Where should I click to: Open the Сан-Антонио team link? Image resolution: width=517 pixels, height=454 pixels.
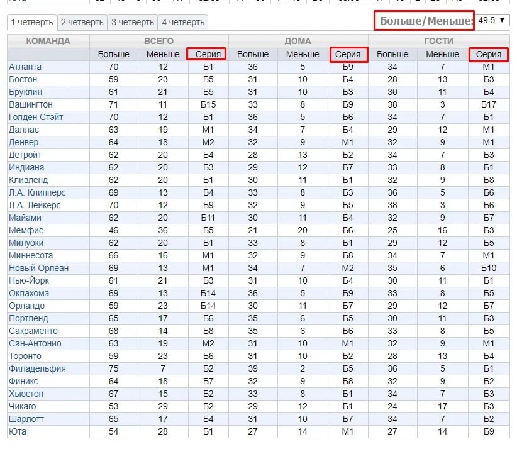35,343
